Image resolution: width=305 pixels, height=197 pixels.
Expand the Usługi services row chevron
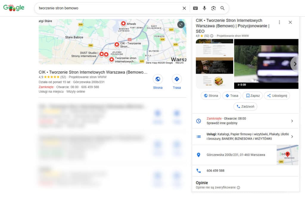pyautogui.click(x=292, y=137)
